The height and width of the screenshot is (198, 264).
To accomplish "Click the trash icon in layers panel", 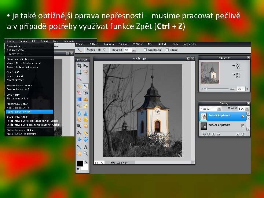I will coord(243,134).
